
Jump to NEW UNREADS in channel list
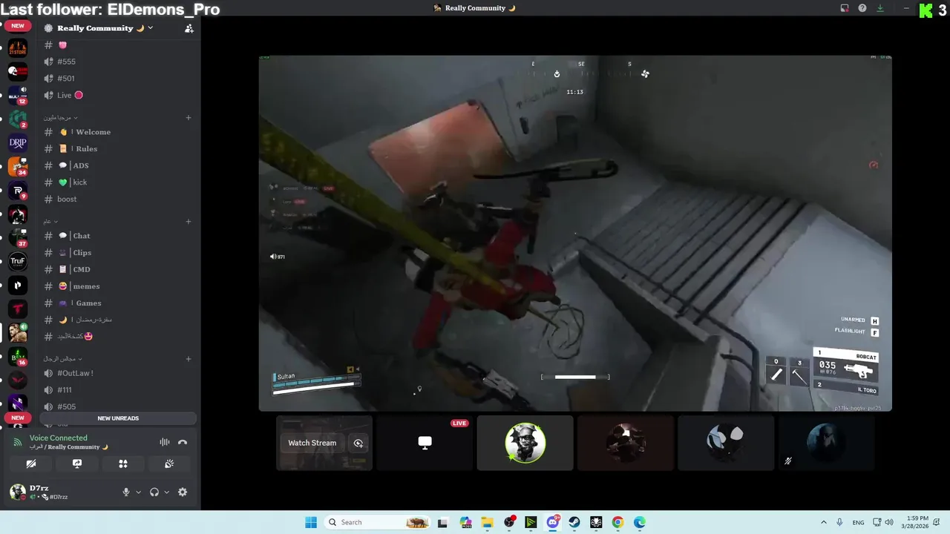[x=118, y=418]
